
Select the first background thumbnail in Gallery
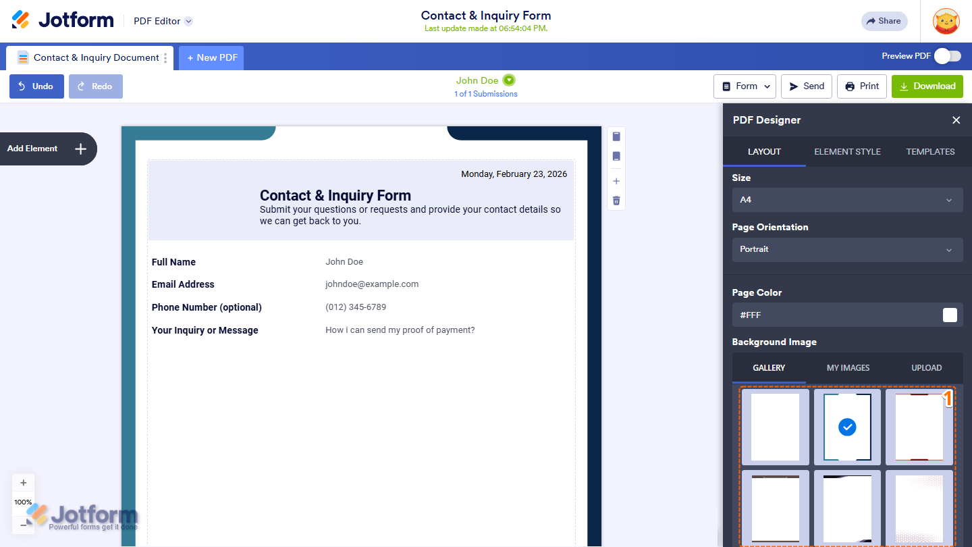tap(774, 426)
